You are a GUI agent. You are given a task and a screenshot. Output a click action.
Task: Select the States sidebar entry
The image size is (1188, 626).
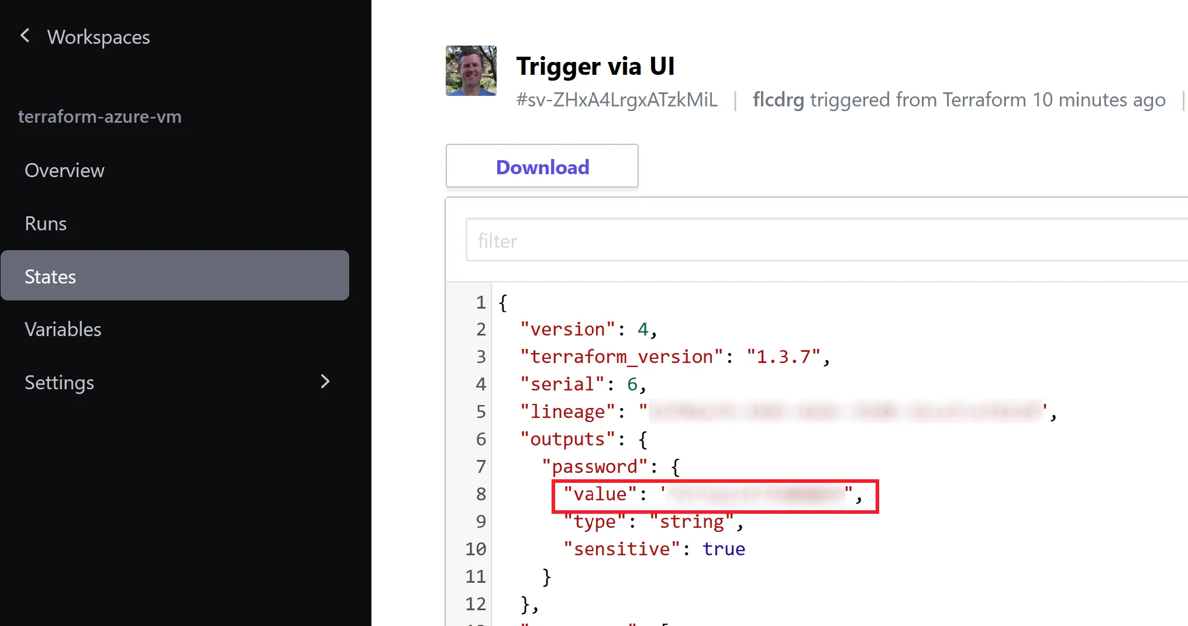coord(50,276)
